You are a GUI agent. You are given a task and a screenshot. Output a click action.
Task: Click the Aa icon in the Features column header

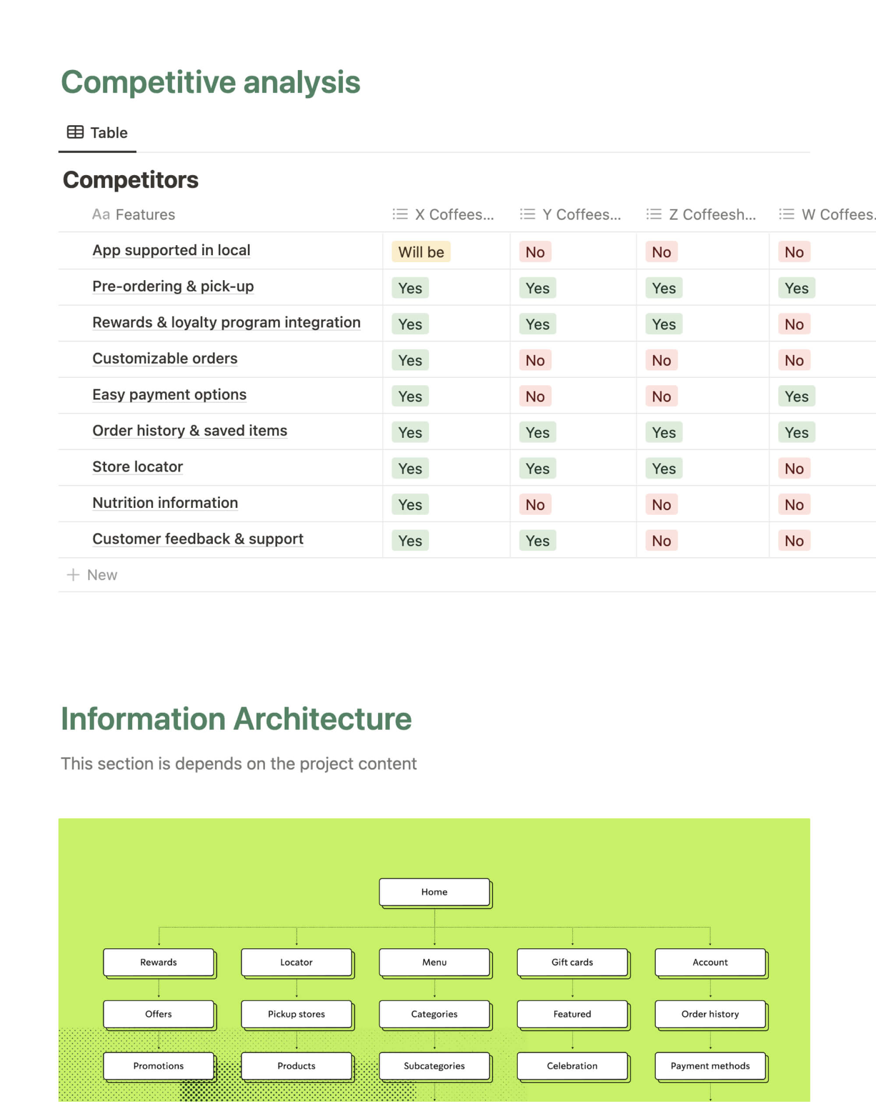[100, 214]
